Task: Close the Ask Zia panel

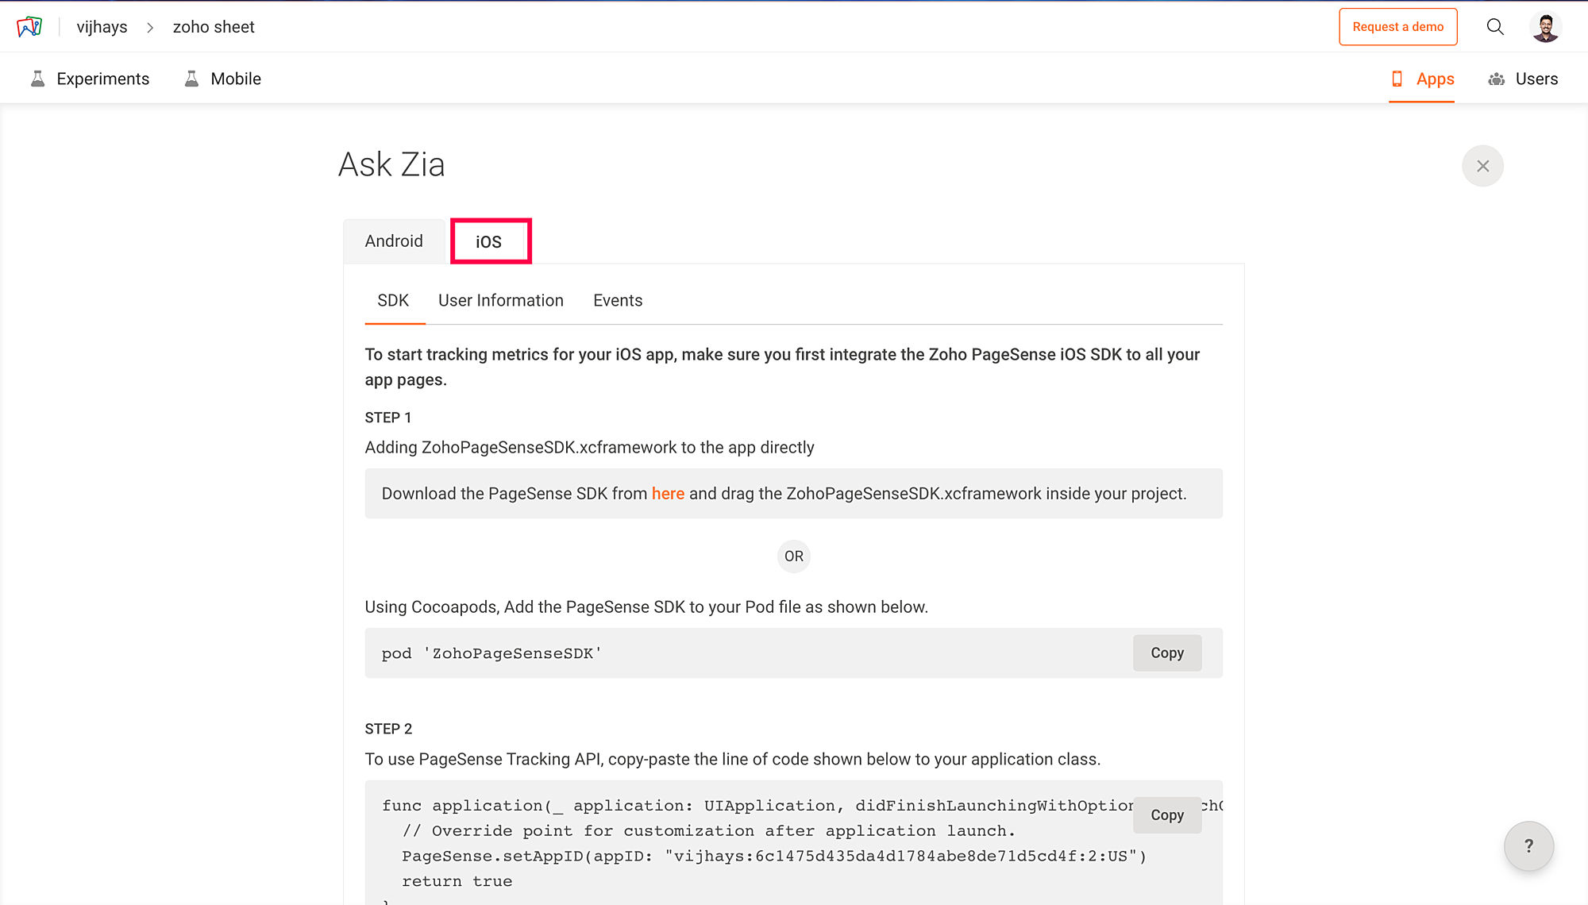Action: [1482, 166]
